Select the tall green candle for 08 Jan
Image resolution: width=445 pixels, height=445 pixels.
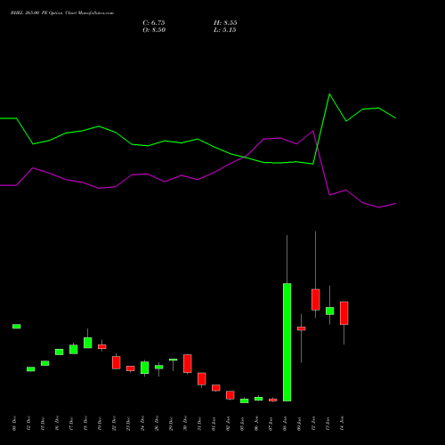click(287, 342)
